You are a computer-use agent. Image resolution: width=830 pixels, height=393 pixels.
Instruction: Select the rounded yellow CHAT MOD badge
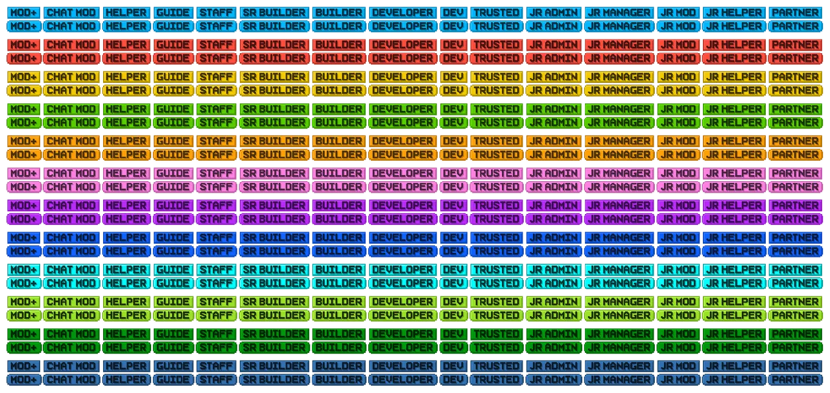[x=71, y=90]
